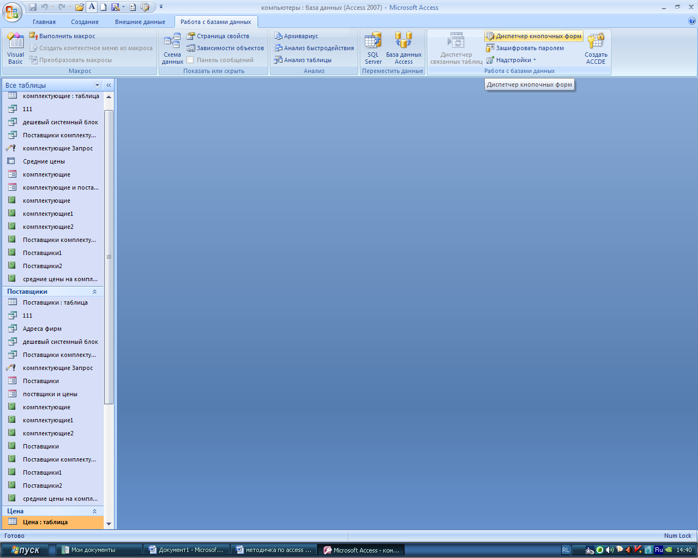This screenshot has width=698, height=558.
Task: Click the letter A Quick Access icon
Action: pos(92,7)
